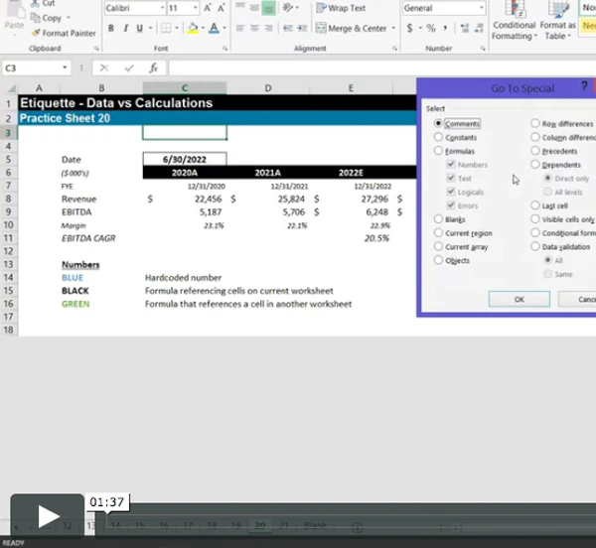Open the General number format dropdown

[x=482, y=8]
